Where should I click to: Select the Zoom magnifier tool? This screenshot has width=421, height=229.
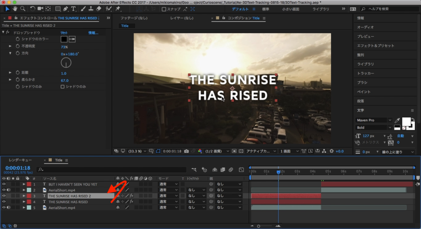click(23, 9)
